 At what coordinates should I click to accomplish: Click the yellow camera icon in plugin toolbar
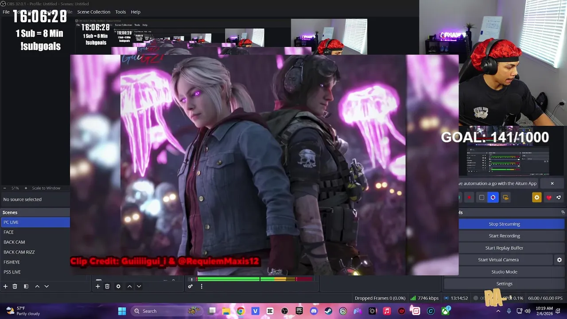(x=505, y=198)
